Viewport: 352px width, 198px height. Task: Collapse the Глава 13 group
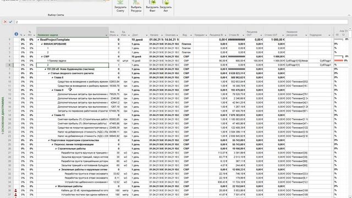click(x=53, y=115)
